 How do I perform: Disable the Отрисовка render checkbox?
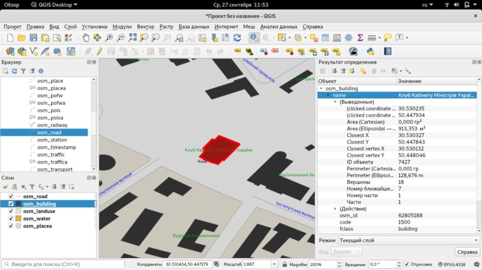point(407,264)
